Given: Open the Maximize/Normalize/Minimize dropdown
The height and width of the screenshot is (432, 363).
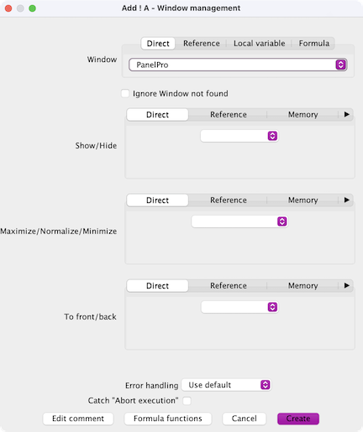Looking at the screenshot, I should (x=239, y=221).
